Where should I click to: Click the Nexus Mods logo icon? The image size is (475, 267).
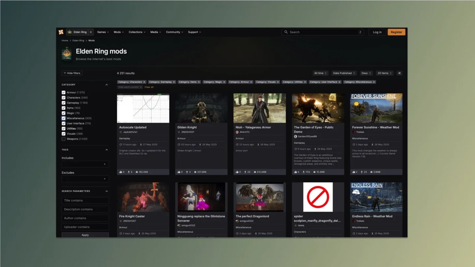click(61, 32)
